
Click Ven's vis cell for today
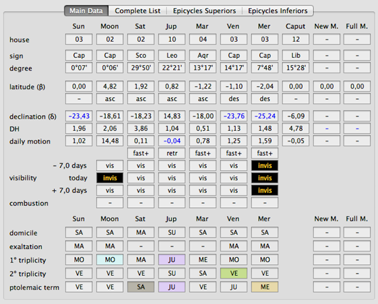(234, 178)
